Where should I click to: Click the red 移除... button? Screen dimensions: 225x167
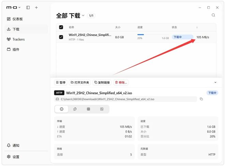(x=121, y=83)
